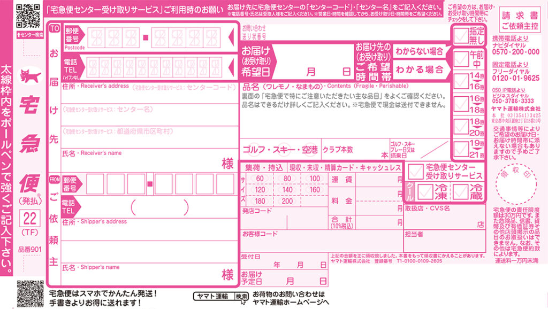
Task: Click the クラブ本数 field
Action: click(356, 150)
